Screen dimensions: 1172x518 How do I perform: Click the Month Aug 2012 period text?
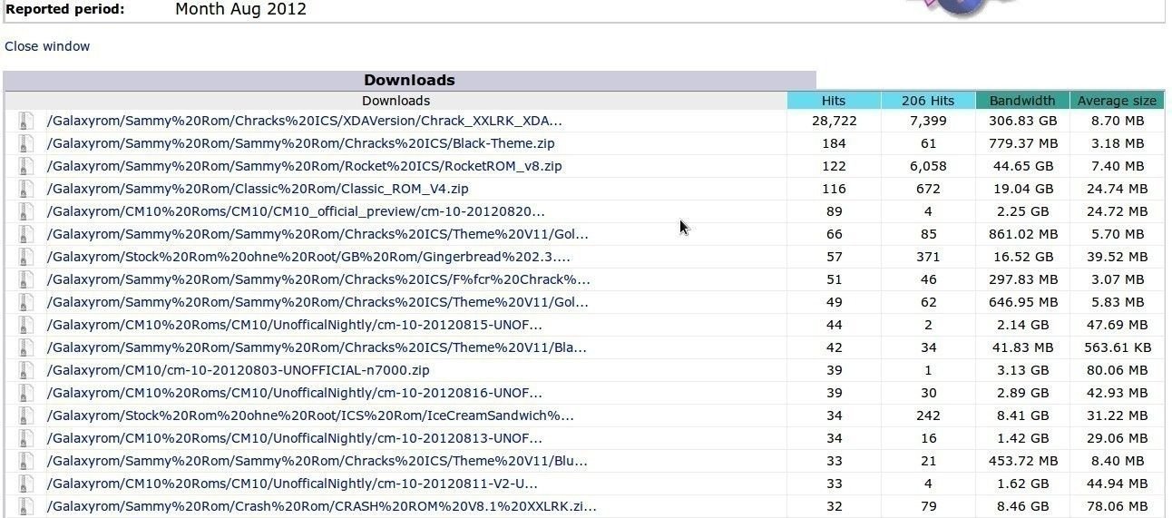(x=240, y=10)
